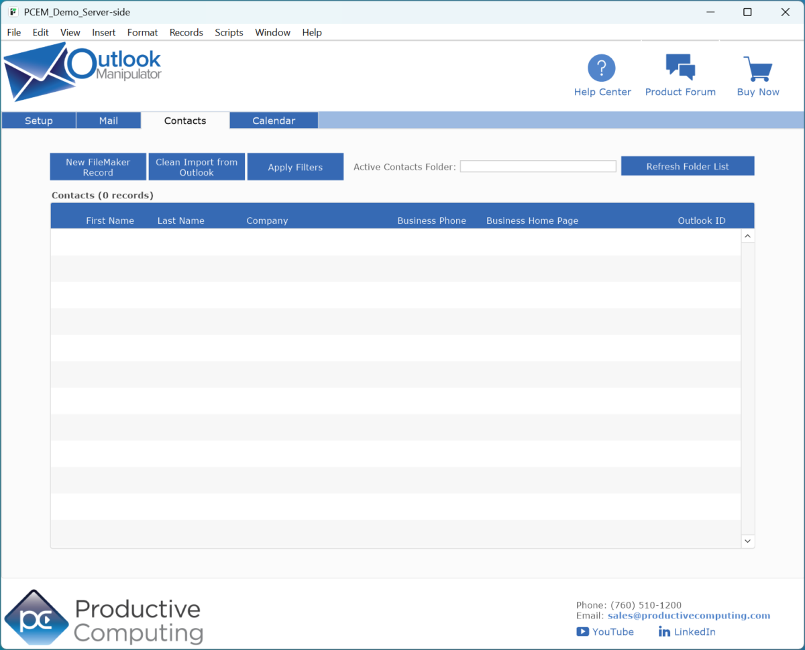805x650 pixels.
Task: Click the Outlook ID column header
Action: [x=702, y=220]
